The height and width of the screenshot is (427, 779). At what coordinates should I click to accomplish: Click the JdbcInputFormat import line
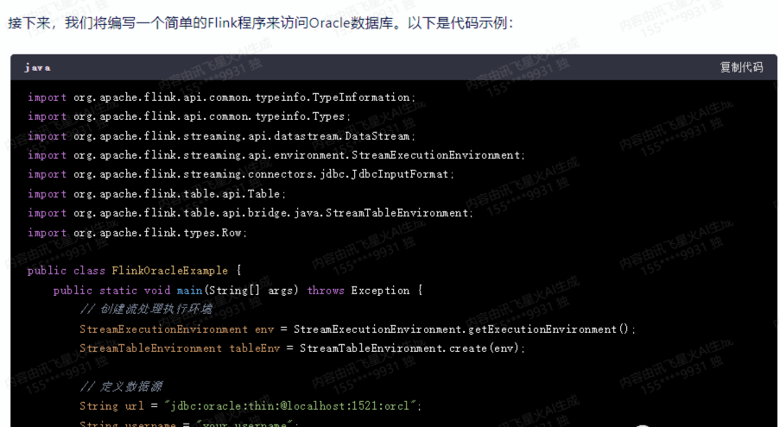(240, 174)
